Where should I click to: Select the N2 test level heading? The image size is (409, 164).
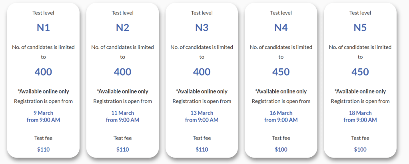point(122,28)
